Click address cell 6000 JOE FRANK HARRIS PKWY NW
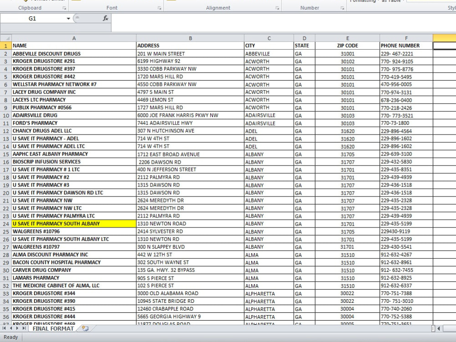 tap(190, 115)
